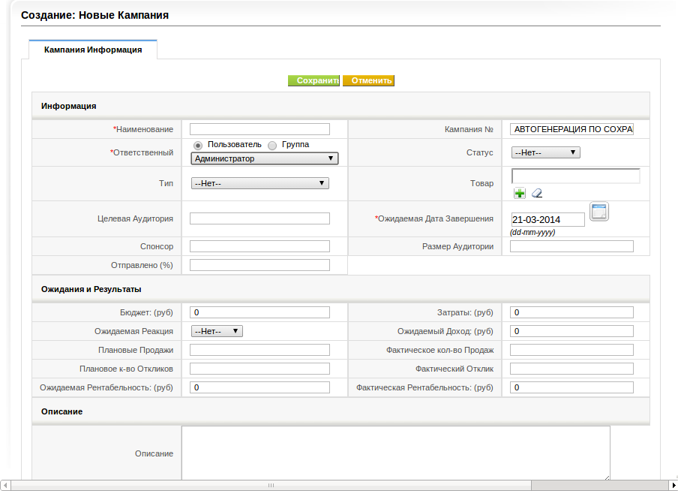Focus the Фактический Отклик input field
This screenshot has height=491, width=678.
point(571,369)
